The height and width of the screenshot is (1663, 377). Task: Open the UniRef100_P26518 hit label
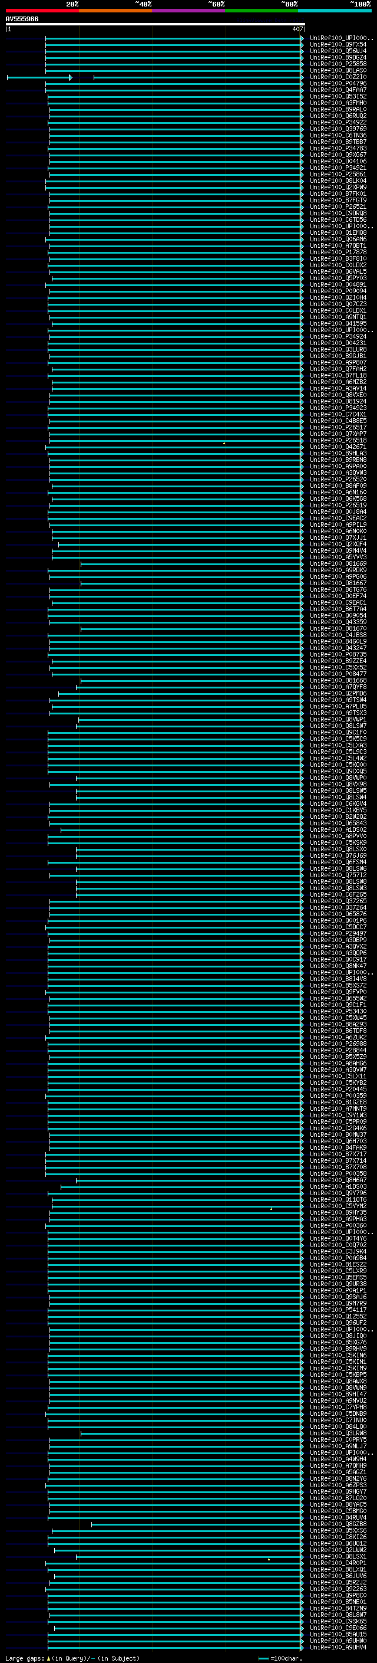338,440
